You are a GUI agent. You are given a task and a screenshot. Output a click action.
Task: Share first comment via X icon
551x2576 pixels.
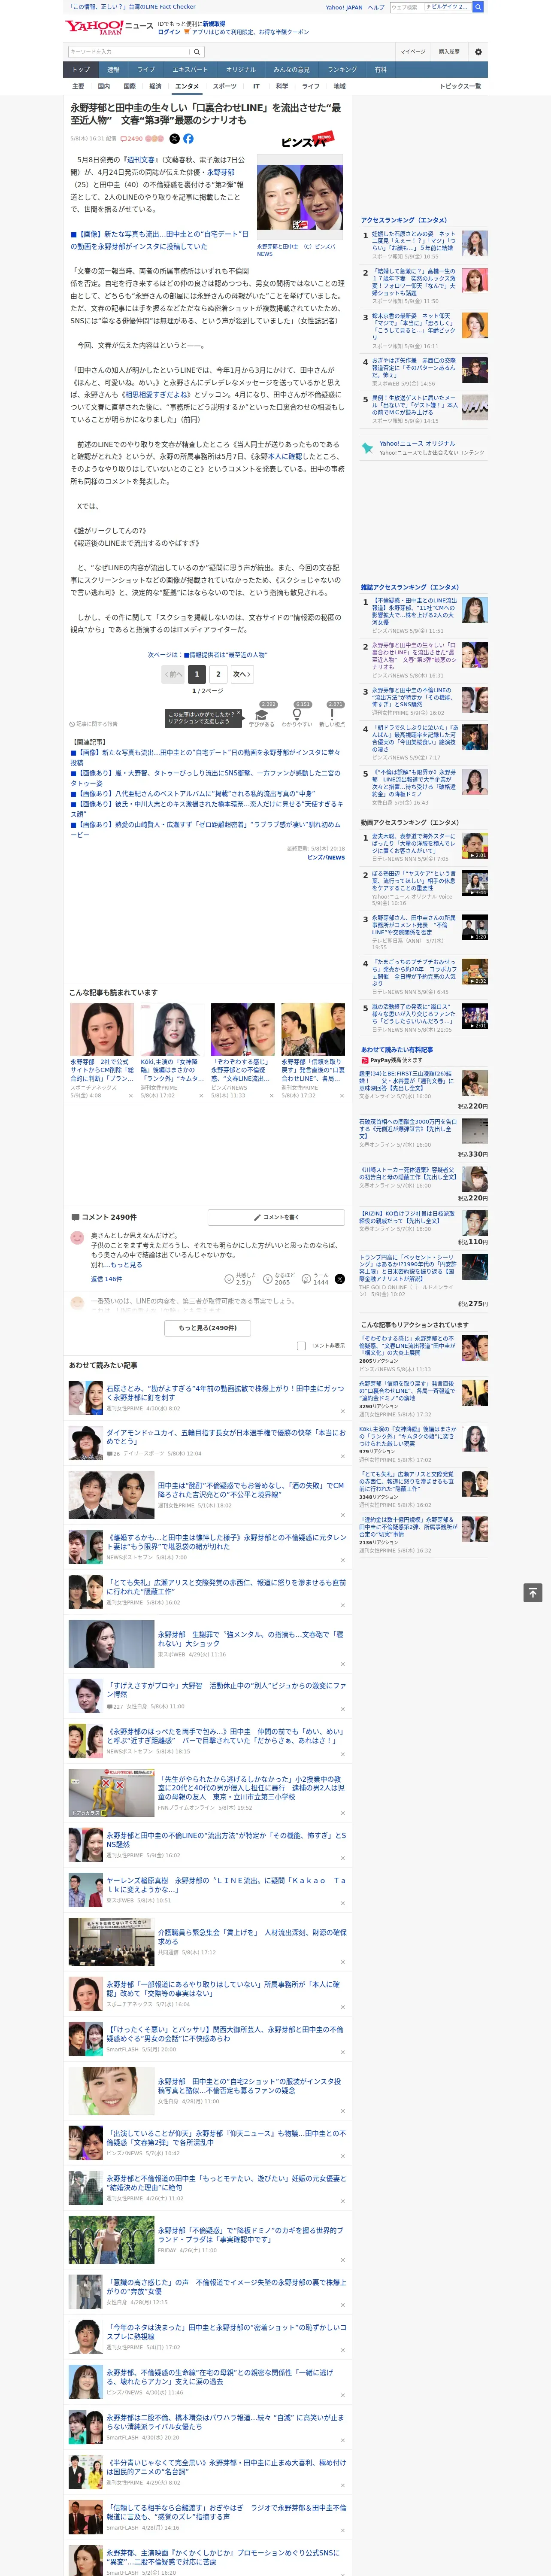pos(339,1279)
